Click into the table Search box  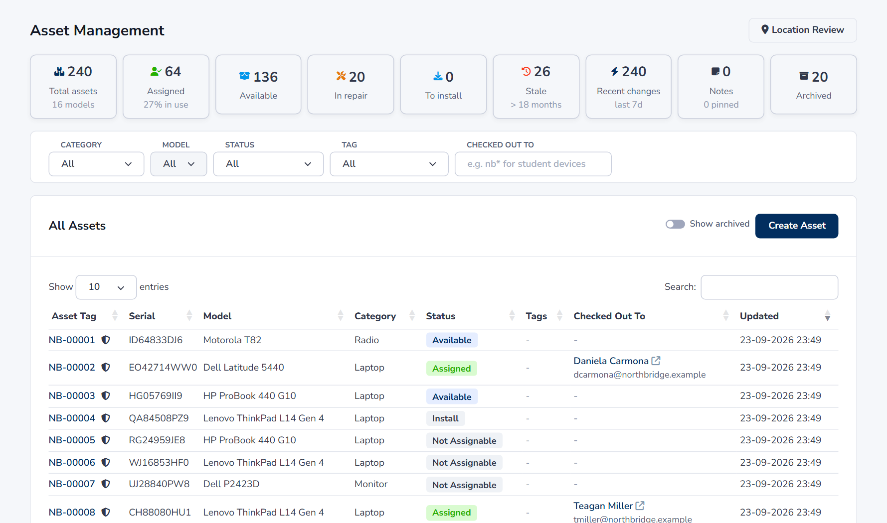(x=769, y=287)
